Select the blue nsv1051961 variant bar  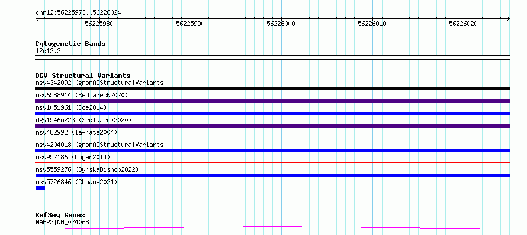[272, 113]
